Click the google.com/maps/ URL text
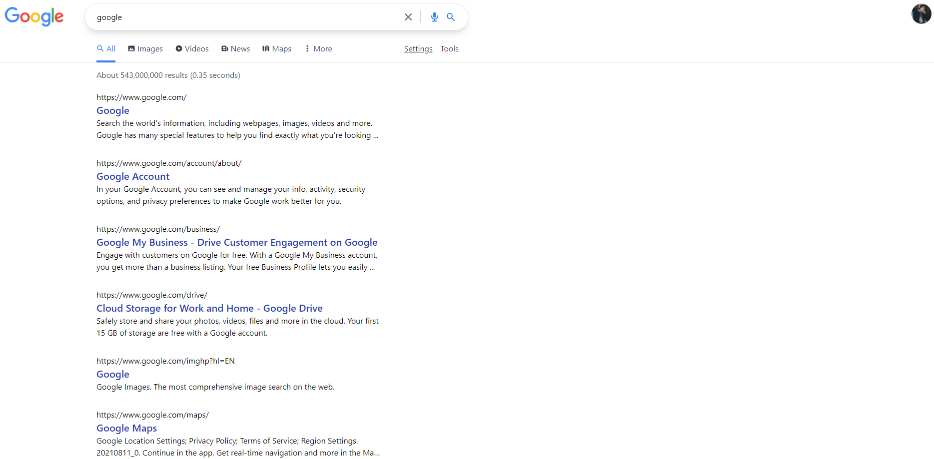 (x=152, y=415)
